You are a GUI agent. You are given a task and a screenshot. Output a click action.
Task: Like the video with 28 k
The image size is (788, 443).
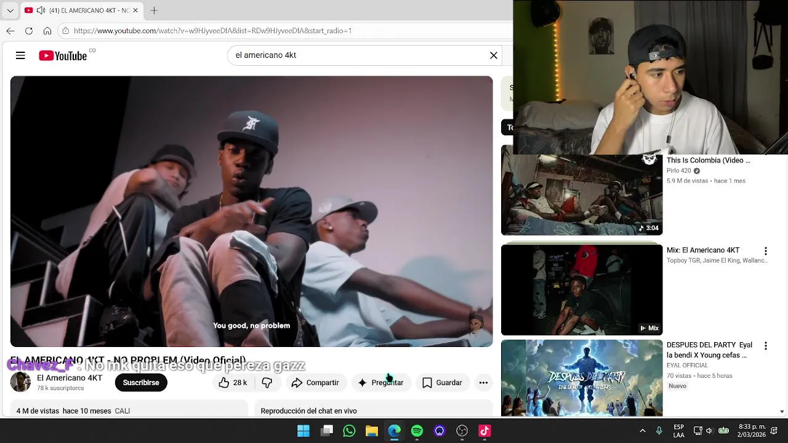[233, 383]
